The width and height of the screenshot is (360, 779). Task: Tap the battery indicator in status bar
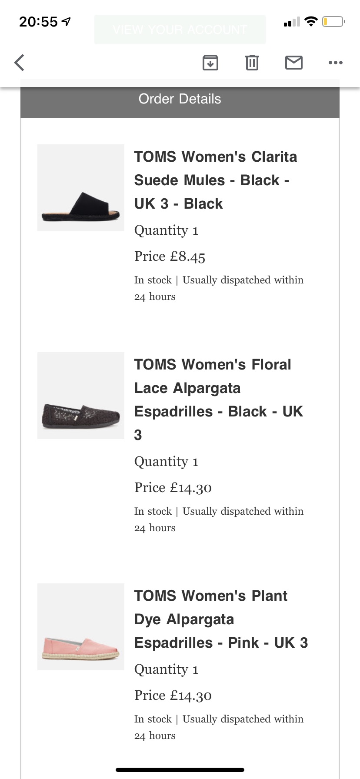(x=333, y=21)
